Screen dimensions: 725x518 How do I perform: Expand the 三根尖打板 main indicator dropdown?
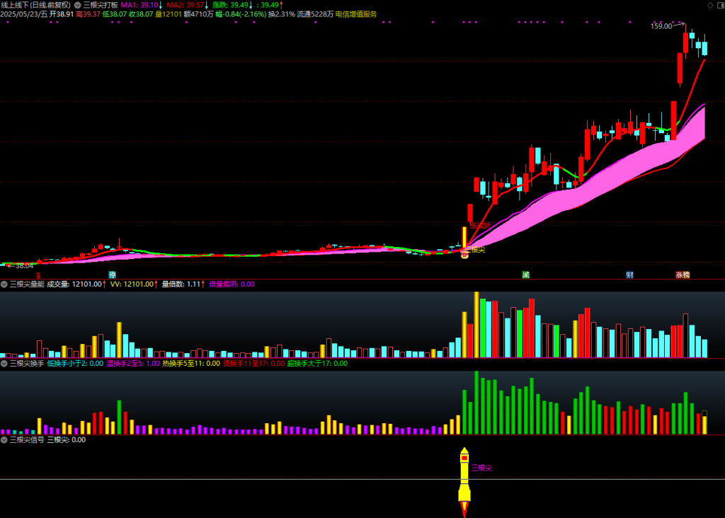[78, 4]
